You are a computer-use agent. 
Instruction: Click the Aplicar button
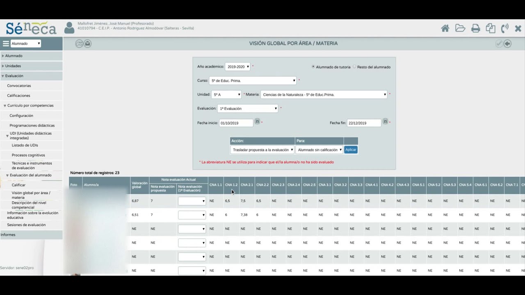tap(351, 150)
